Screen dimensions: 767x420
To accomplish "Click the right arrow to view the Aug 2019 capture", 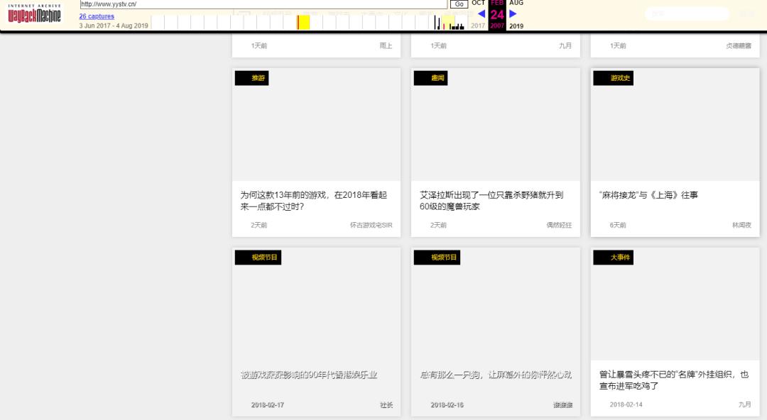I will 512,13.
